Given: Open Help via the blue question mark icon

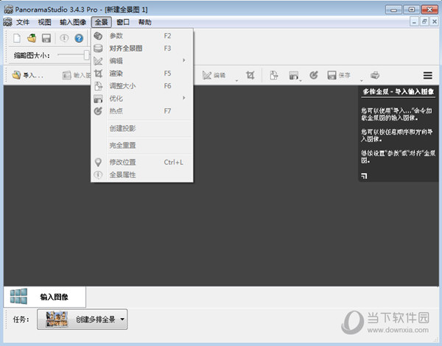Looking at the screenshot, I should tap(79, 38).
